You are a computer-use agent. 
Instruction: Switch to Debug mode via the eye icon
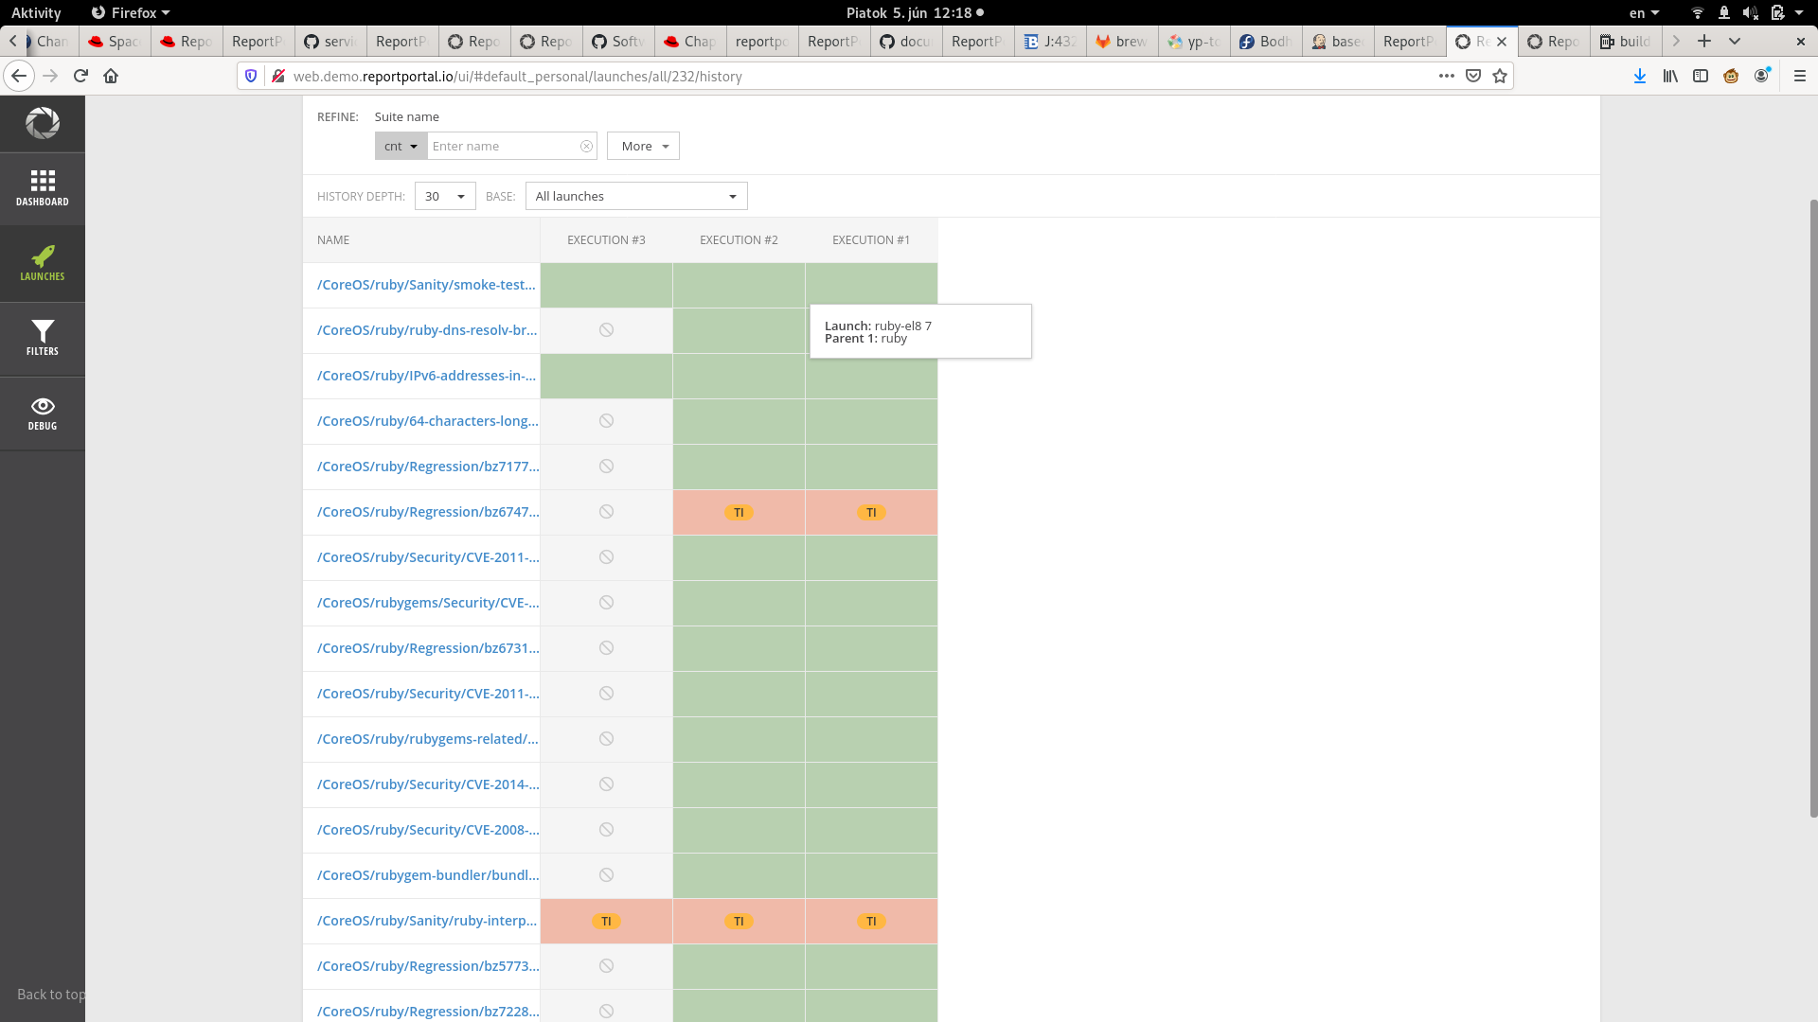43,414
